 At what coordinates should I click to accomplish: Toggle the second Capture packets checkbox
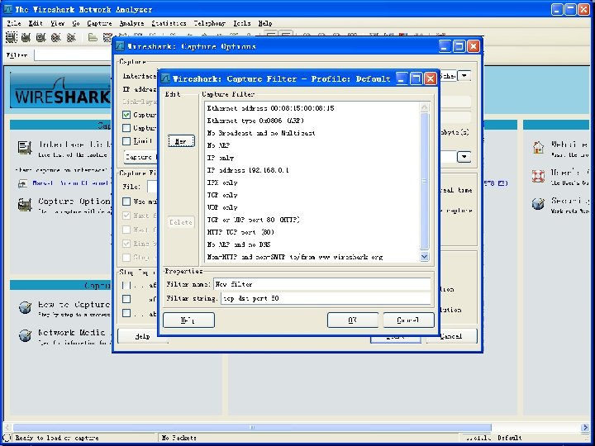point(126,128)
